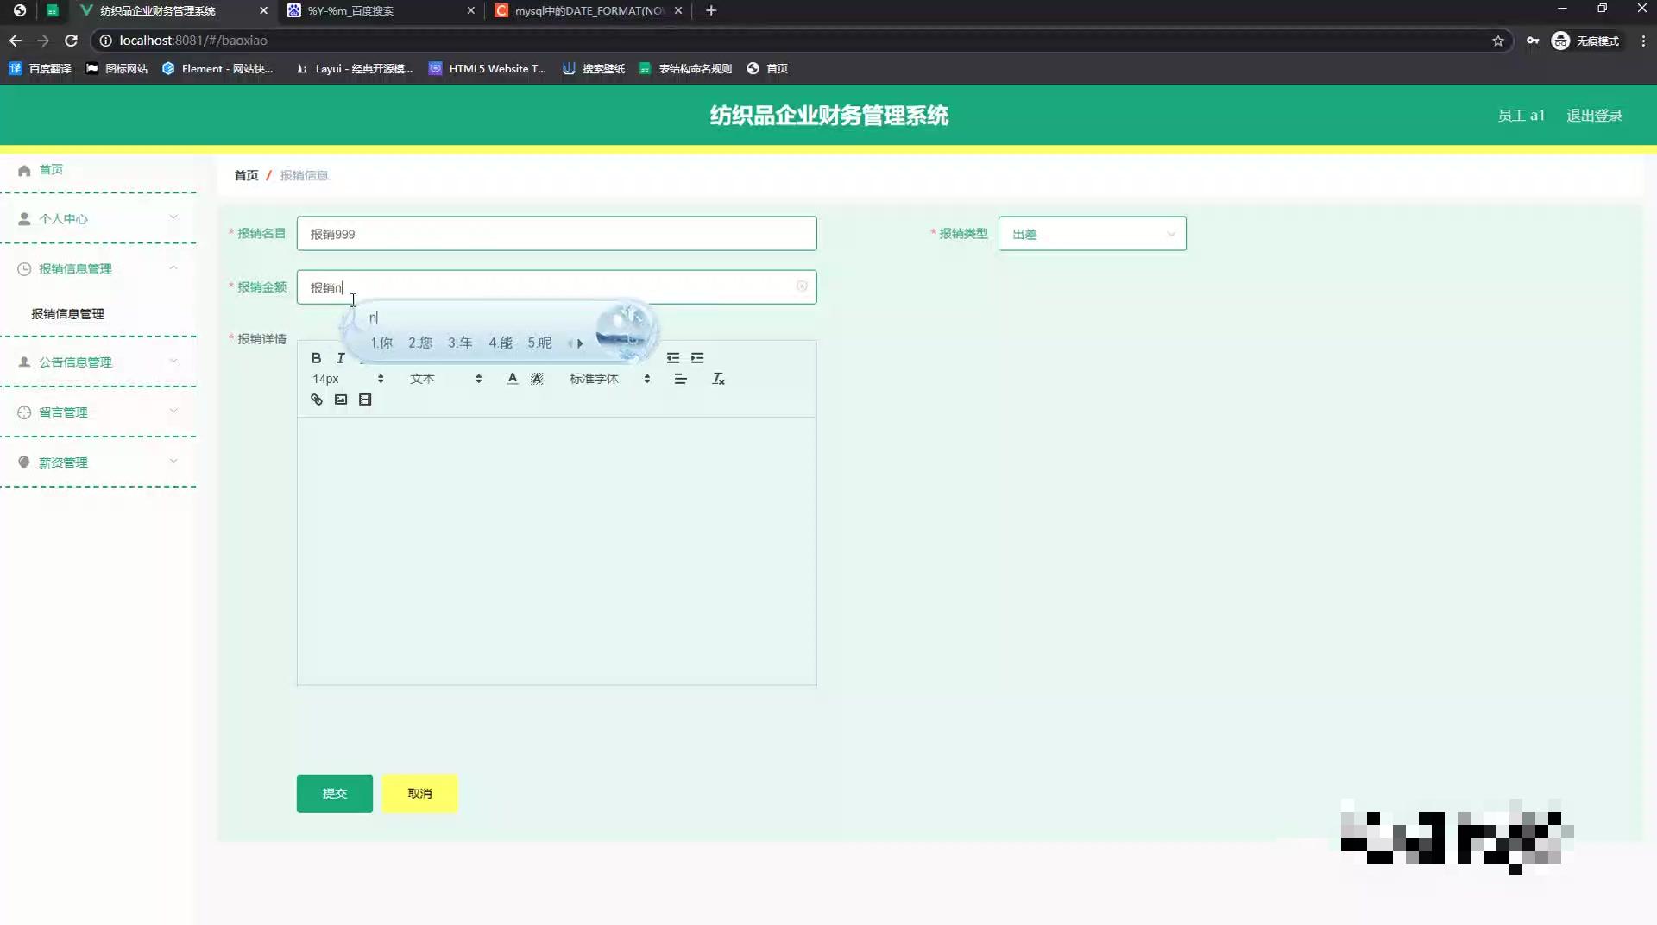Viewport: 1657px width, 925px height.
Task: Toggle italic formatting in the editor
Action: (x=340, y=358)
